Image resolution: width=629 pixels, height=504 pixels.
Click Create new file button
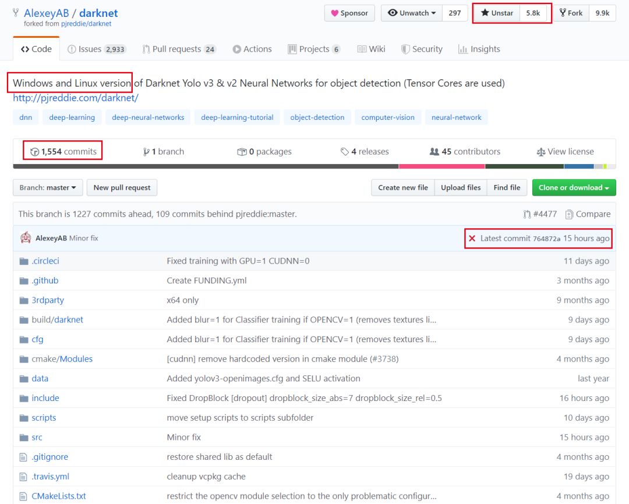point(403,187)
